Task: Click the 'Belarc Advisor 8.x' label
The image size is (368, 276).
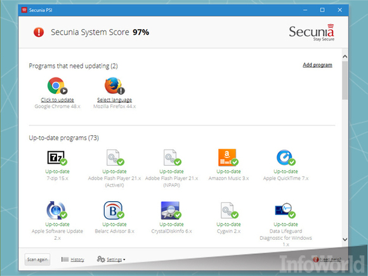Action: 114,231
